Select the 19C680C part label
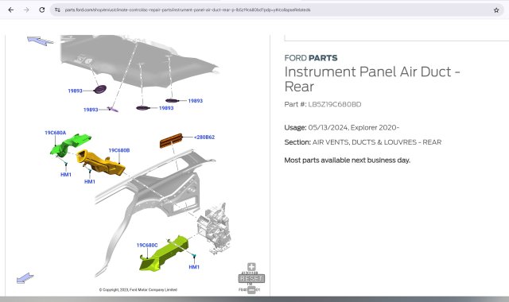Screen dimensions: 509x302 147,246
